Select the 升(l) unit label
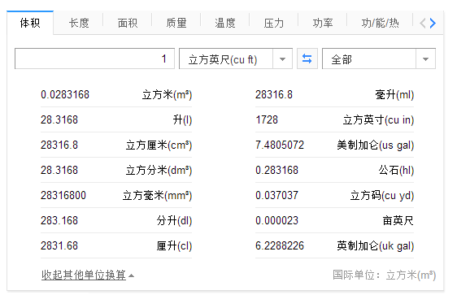Image resolution: width=457 pixels, height=308 pixels. (182, 119)
